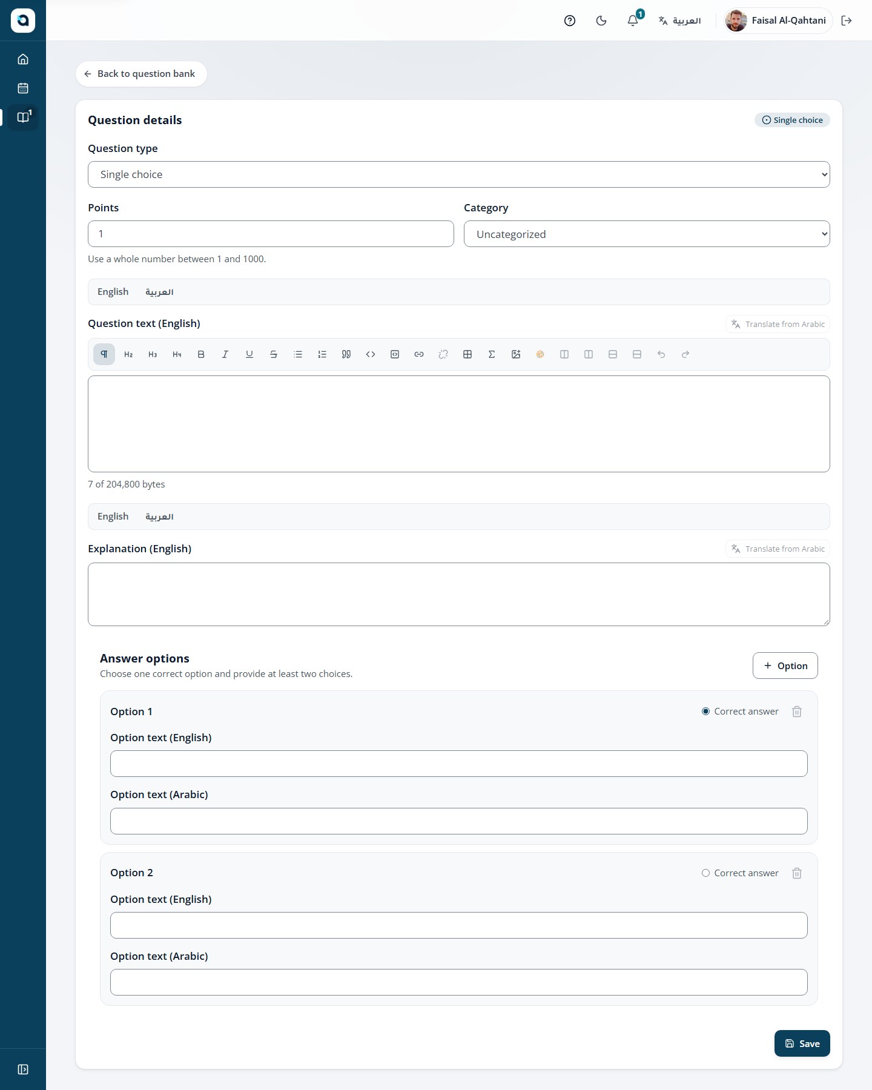Select the paragraph format tool
Screen dimensions: 872x1090
coord(104,354)
